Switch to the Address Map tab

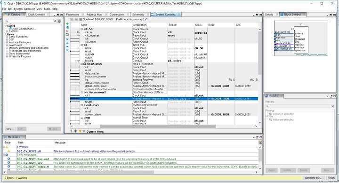[x=94, y=15]
